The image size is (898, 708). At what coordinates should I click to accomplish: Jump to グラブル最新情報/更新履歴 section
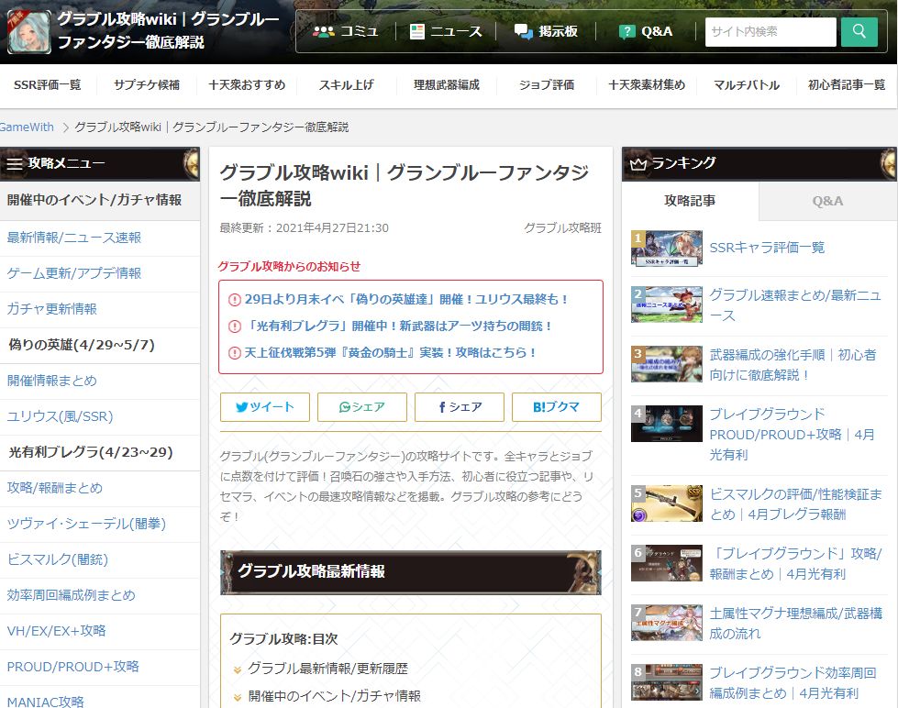327,669
